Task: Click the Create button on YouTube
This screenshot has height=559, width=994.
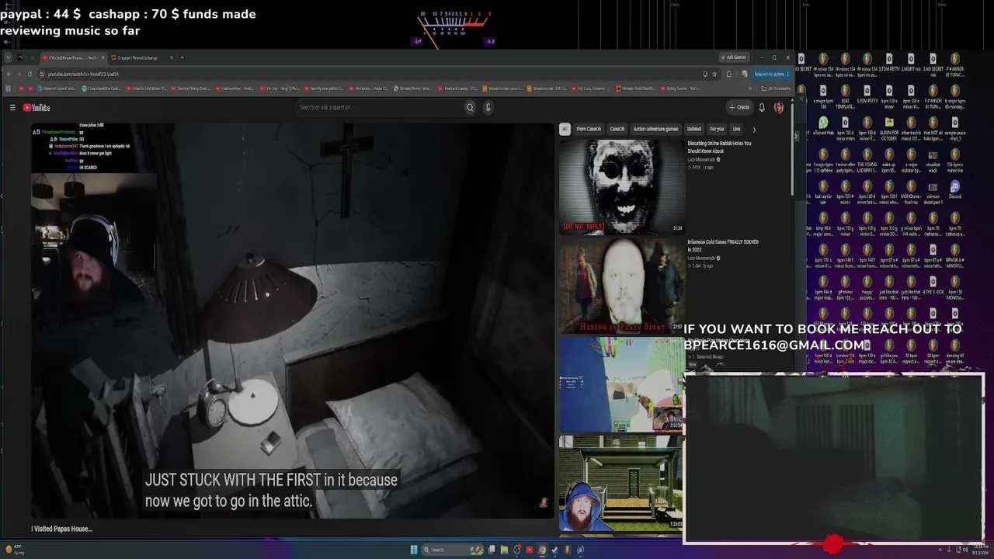Action: (739, 107)
